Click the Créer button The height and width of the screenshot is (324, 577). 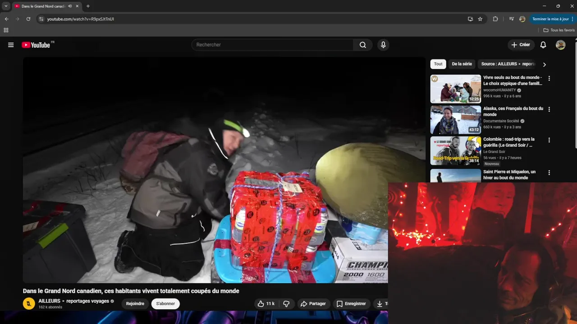[x=521, y=45]
